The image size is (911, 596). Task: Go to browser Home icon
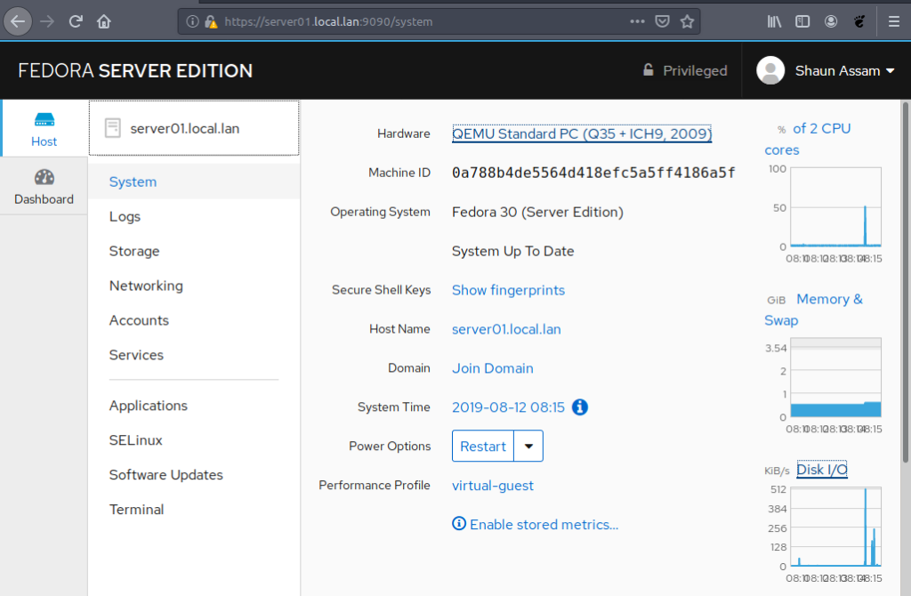point(104,21)
